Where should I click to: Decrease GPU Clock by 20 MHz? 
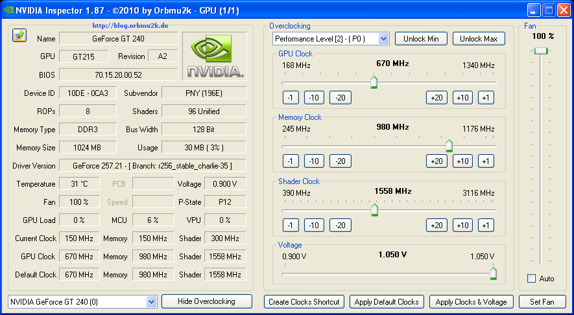tap(341, 98)
